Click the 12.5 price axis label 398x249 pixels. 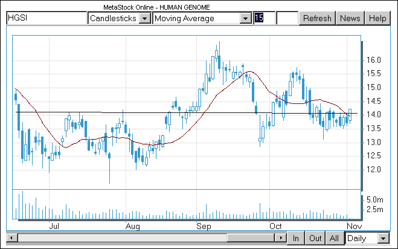tap(374, 156)
